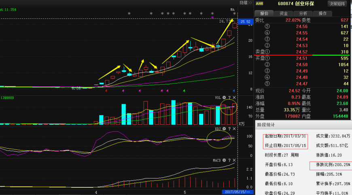Click the 涨幅 value 0.95%
Viewport: 352px width, 195px height.
pos(294,103)
